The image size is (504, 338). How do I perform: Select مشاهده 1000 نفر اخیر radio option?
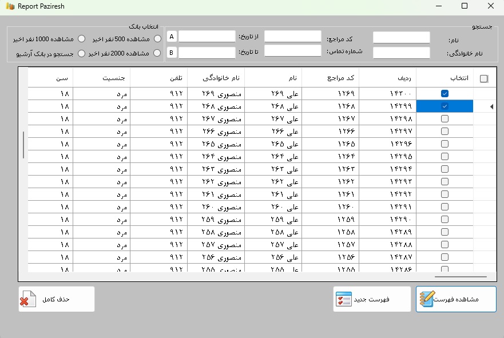pyautogui.click(x=81, y=39)
